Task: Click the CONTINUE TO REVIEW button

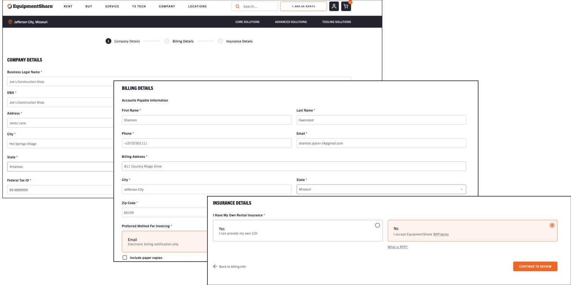Action: [535, 266]
